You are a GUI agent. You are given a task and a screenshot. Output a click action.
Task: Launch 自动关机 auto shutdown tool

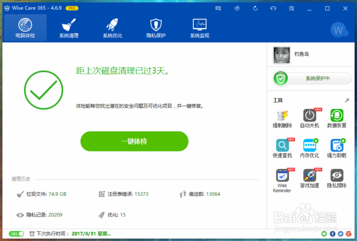point(310,119)
